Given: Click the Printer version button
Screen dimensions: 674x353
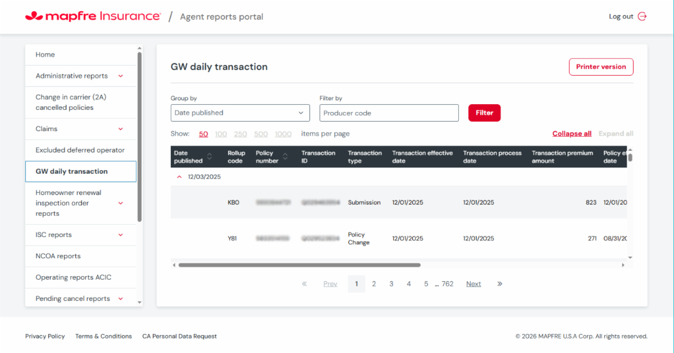Looking at the screenshot, I should (601, 67).
